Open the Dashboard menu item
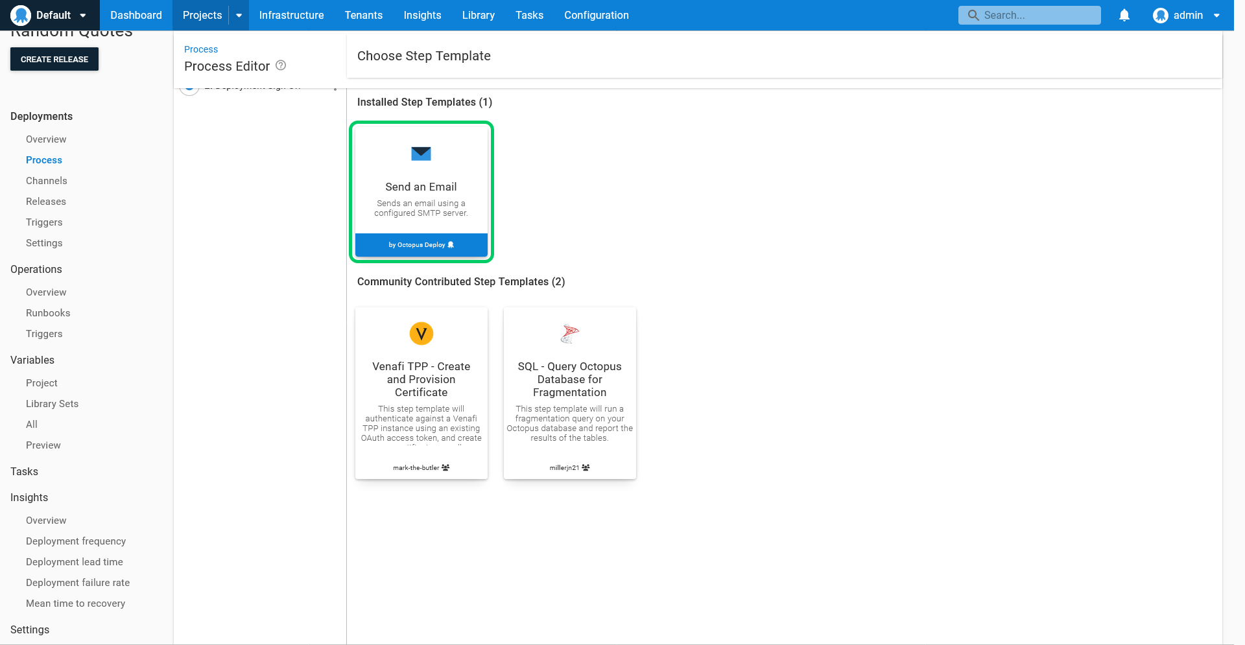Viewport: 1245px width, 645px height. pos(136,15)
